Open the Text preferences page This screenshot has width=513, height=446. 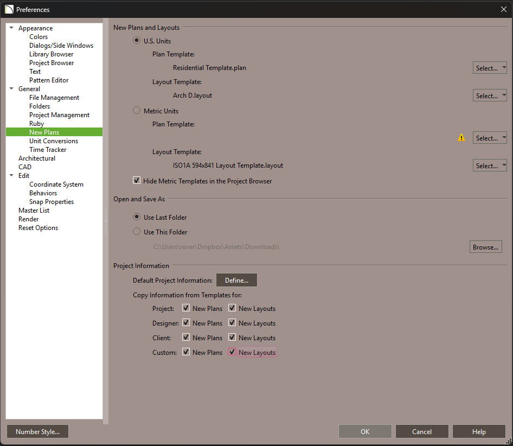(35, 72)
